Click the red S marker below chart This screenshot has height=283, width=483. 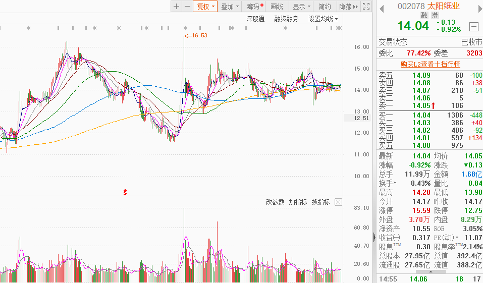(x=125, y=192)
